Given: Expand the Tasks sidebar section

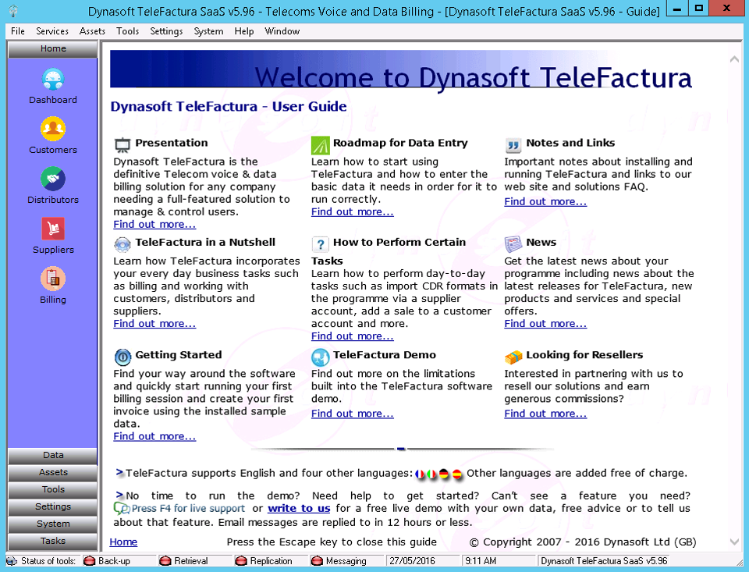Looking at the screenshot, I should click(53, 541).
